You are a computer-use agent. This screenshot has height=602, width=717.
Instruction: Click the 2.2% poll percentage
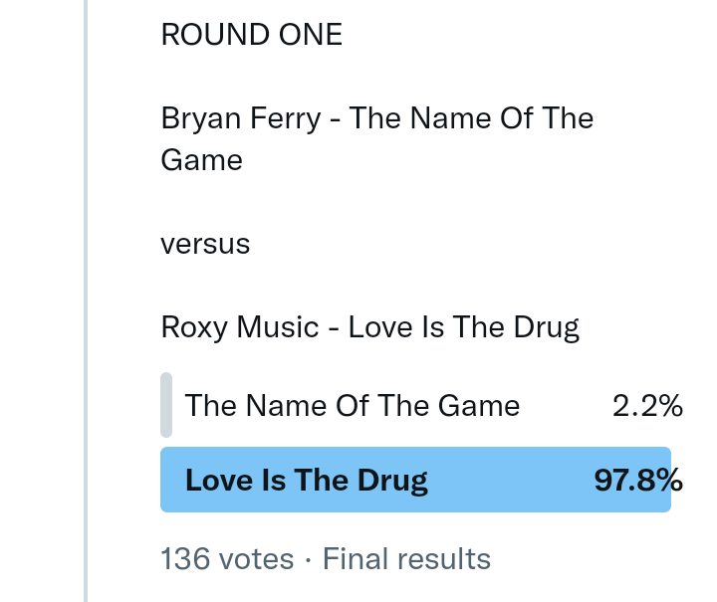point(647,406)
